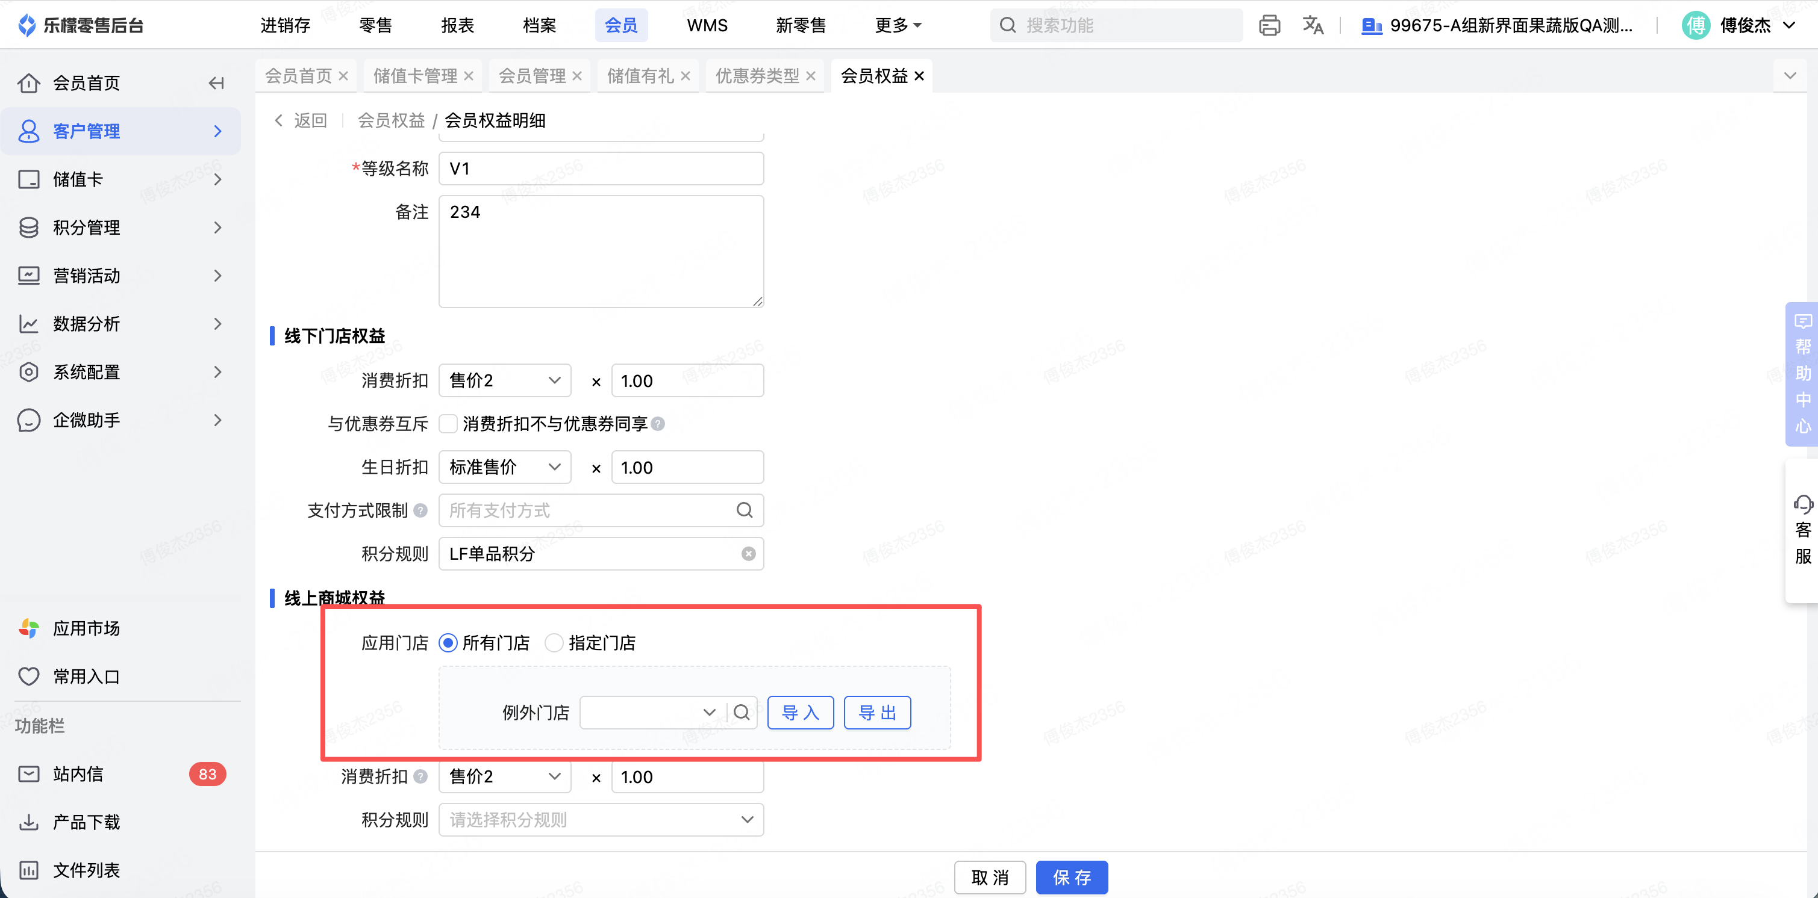Select the 所有门店 radio option

[x=448, y=643]
